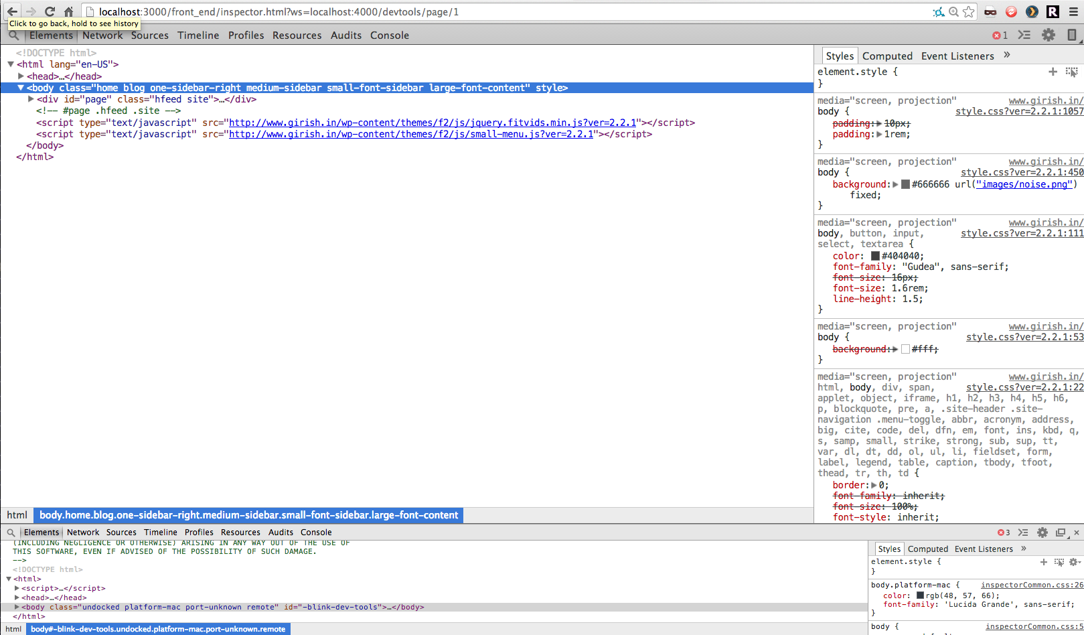Expand the border 0 shorthand property

point(874,485)
